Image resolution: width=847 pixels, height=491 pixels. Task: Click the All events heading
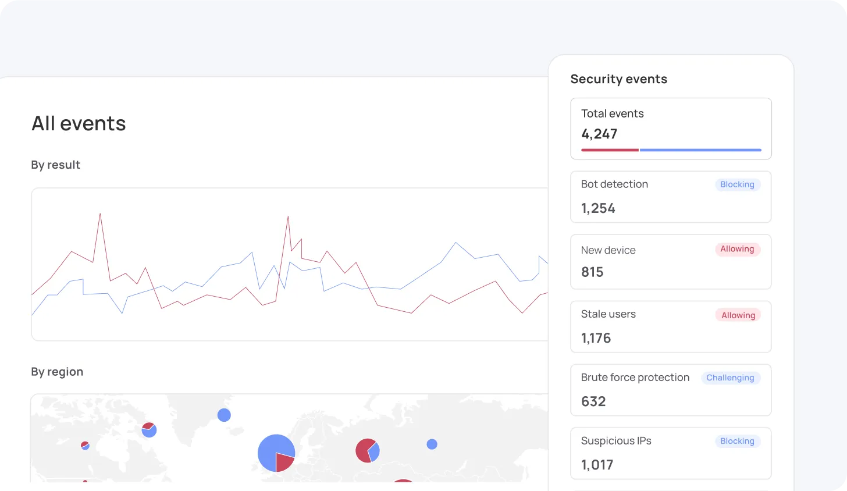click(79, 123)
